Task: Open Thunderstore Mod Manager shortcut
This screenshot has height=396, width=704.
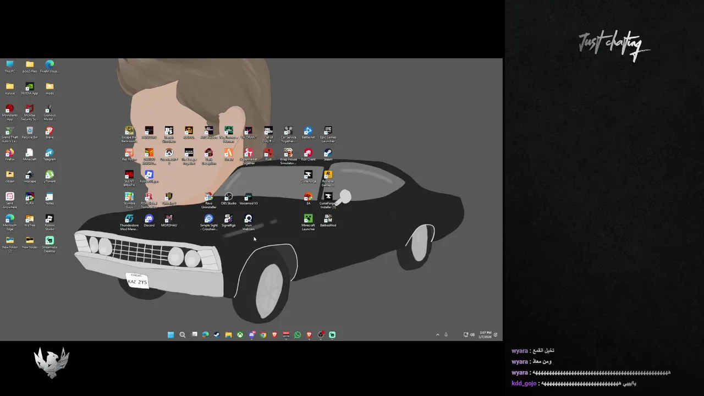Action: point(129,223)
